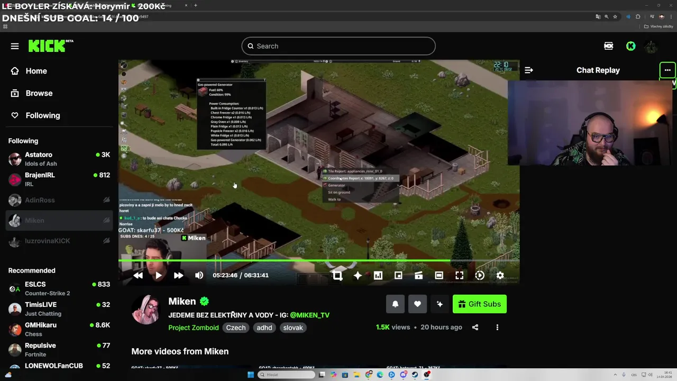Open Chrome three-dot menu

[x=670, y=16]
